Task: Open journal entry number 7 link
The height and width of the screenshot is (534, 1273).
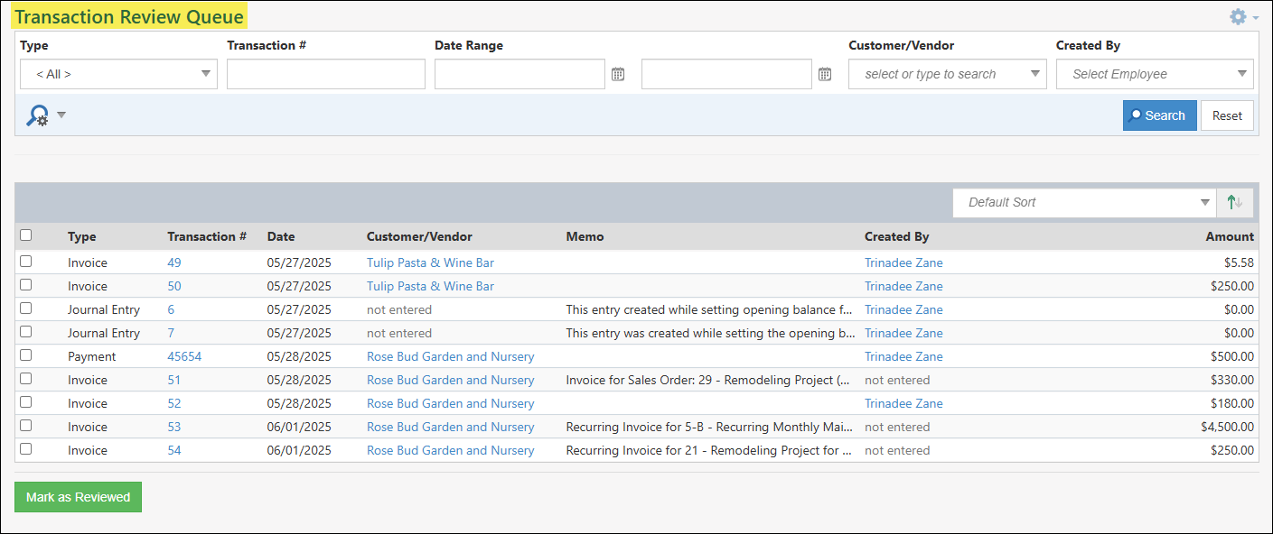Action: coord(171,333)
